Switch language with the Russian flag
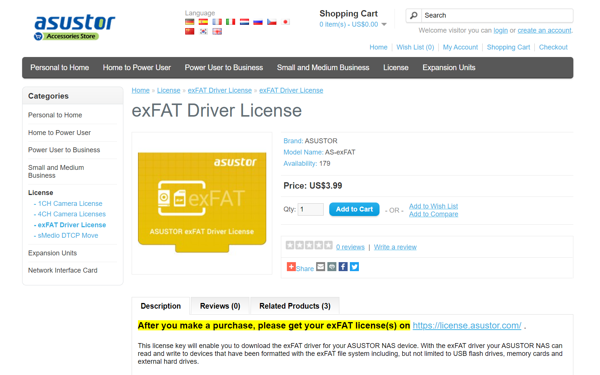Image resolution: width=600 pixels, height=375 pixels. (x=258, y=22)
